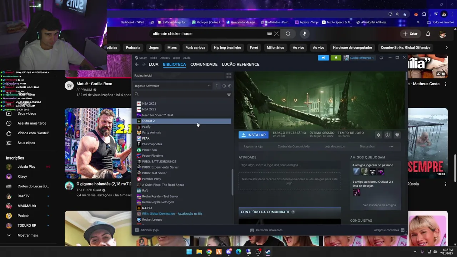Click Steam library search field
Image resolution: width=457 pixels, height=257 pixels.
(x=180, y=95)
